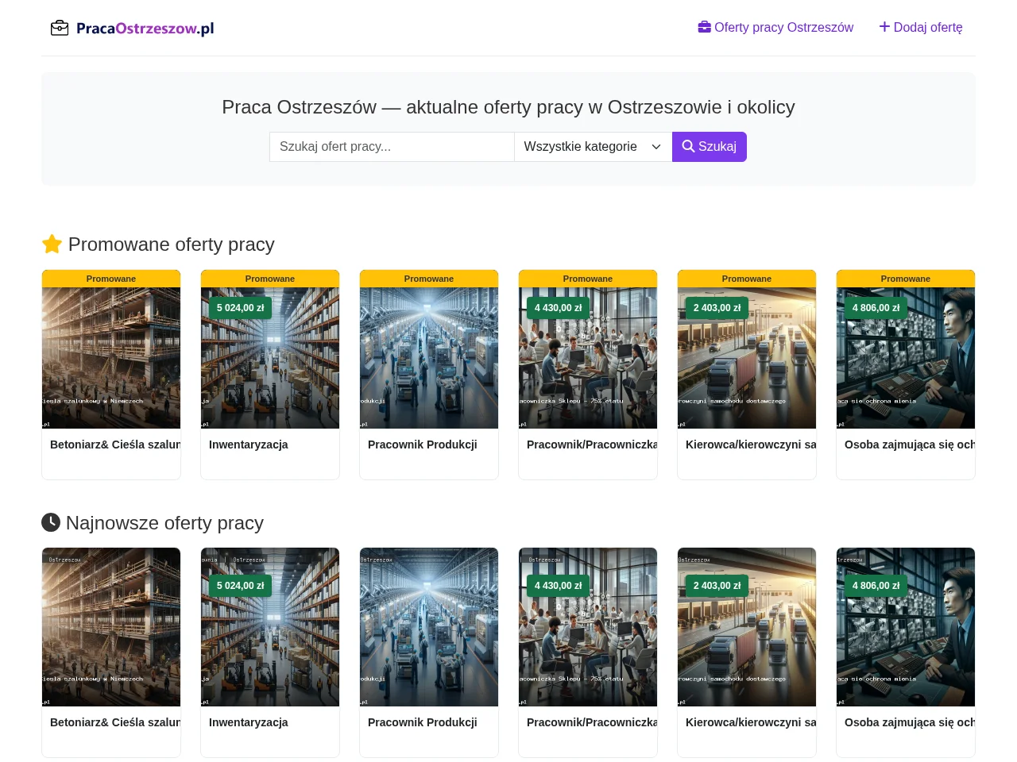Click 5 024,00 zł badge on promoted Inwentaryzacja
The height and width of the screenshot is (762, 1017).
coord(241,308)
